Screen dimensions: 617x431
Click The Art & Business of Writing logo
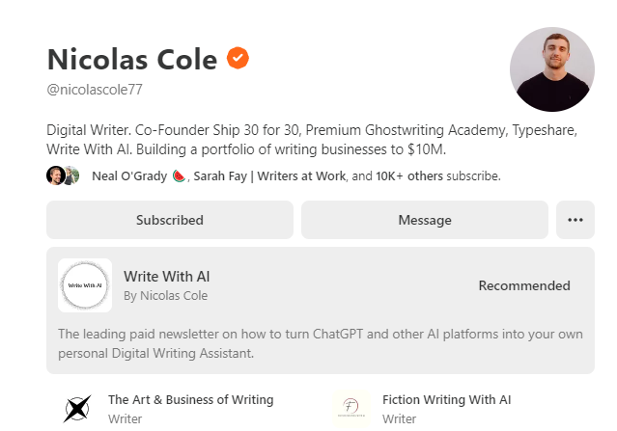77,409
